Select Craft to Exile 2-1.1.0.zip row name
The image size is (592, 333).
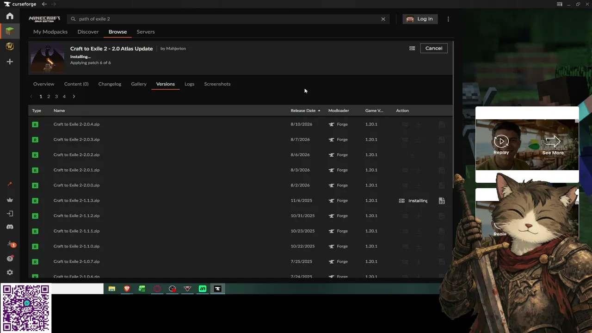point(76,247)
